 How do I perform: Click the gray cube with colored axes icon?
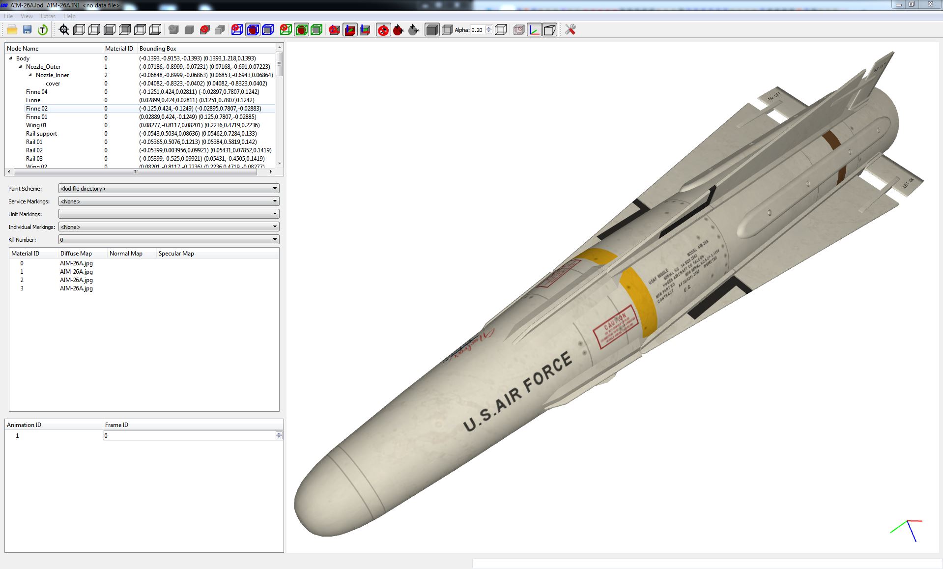pos(365,30)
